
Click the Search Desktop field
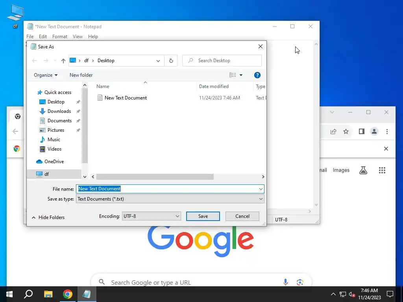222,61
